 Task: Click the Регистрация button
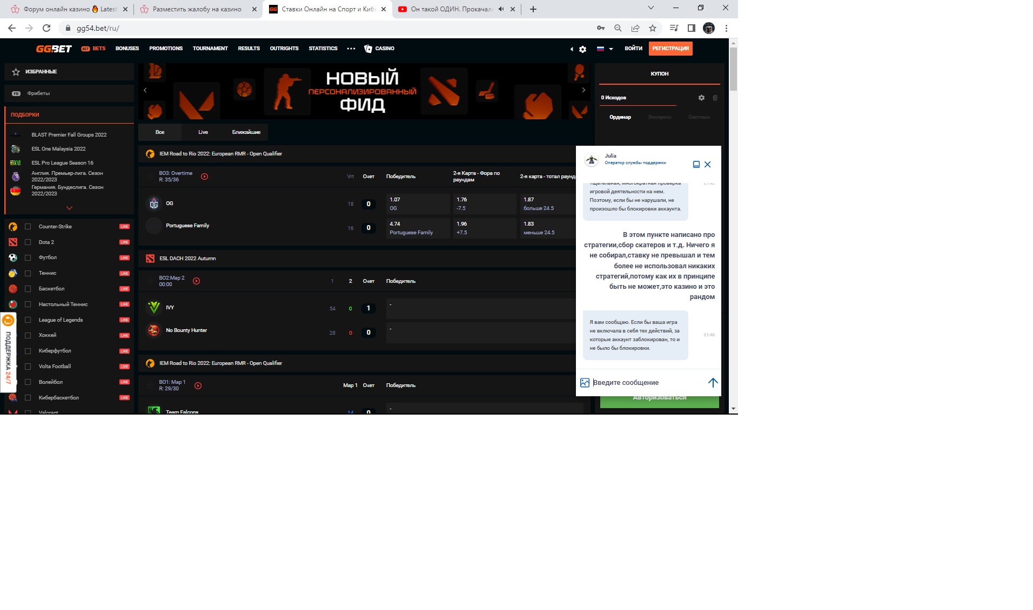click(x=670, y=49)
